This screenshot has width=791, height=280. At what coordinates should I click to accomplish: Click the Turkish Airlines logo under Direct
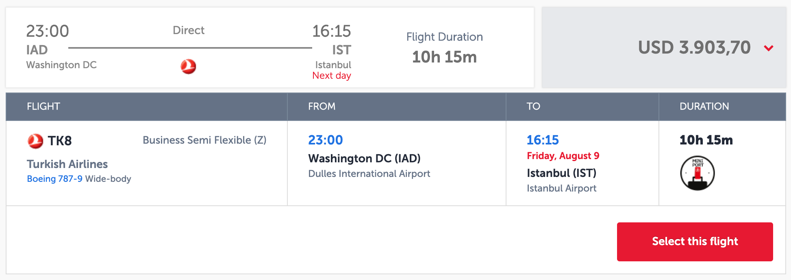(188, 66)
